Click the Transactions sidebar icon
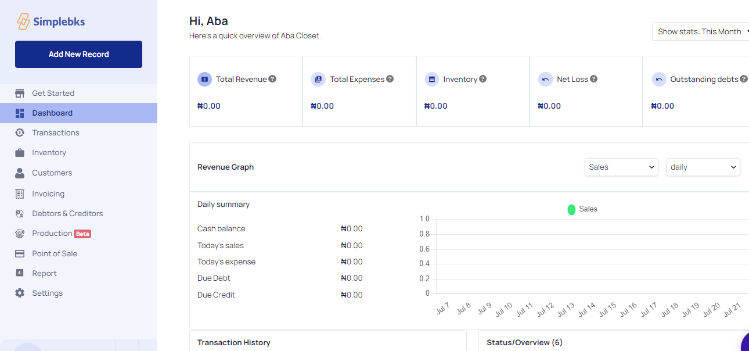Viewport: 749px width, 351px height. [x=20, y=132]
